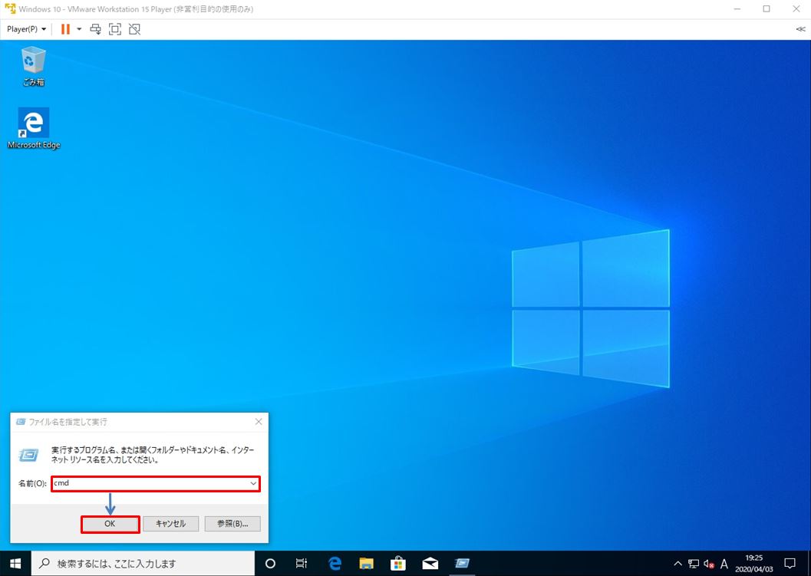Click the Run dialog taskbar icon
The image size is (811, 576).
(x=462, y=564)
